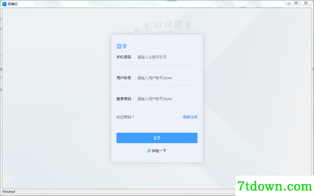Focus the 登录密码 password input field
Viewport: 314px width, 196px height.
click(x=167, y=99)
